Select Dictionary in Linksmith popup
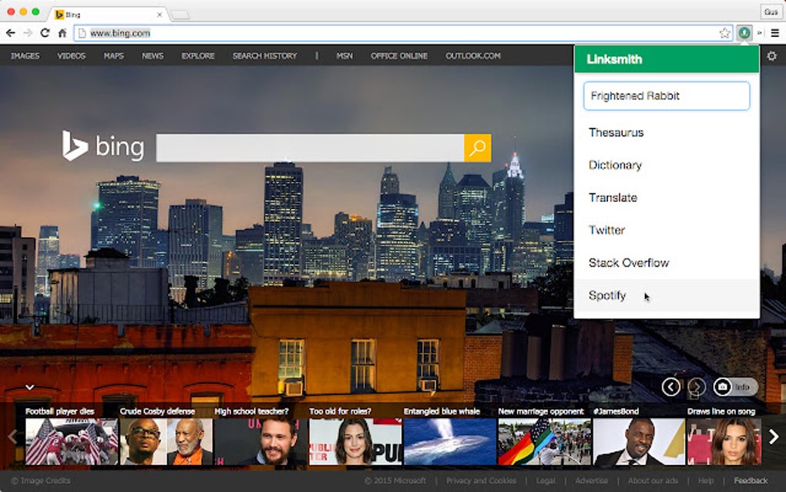786x492 pixels. 667,165
